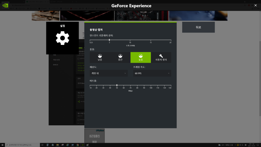Open the weather widget in taskbar

tap(226, 145)
